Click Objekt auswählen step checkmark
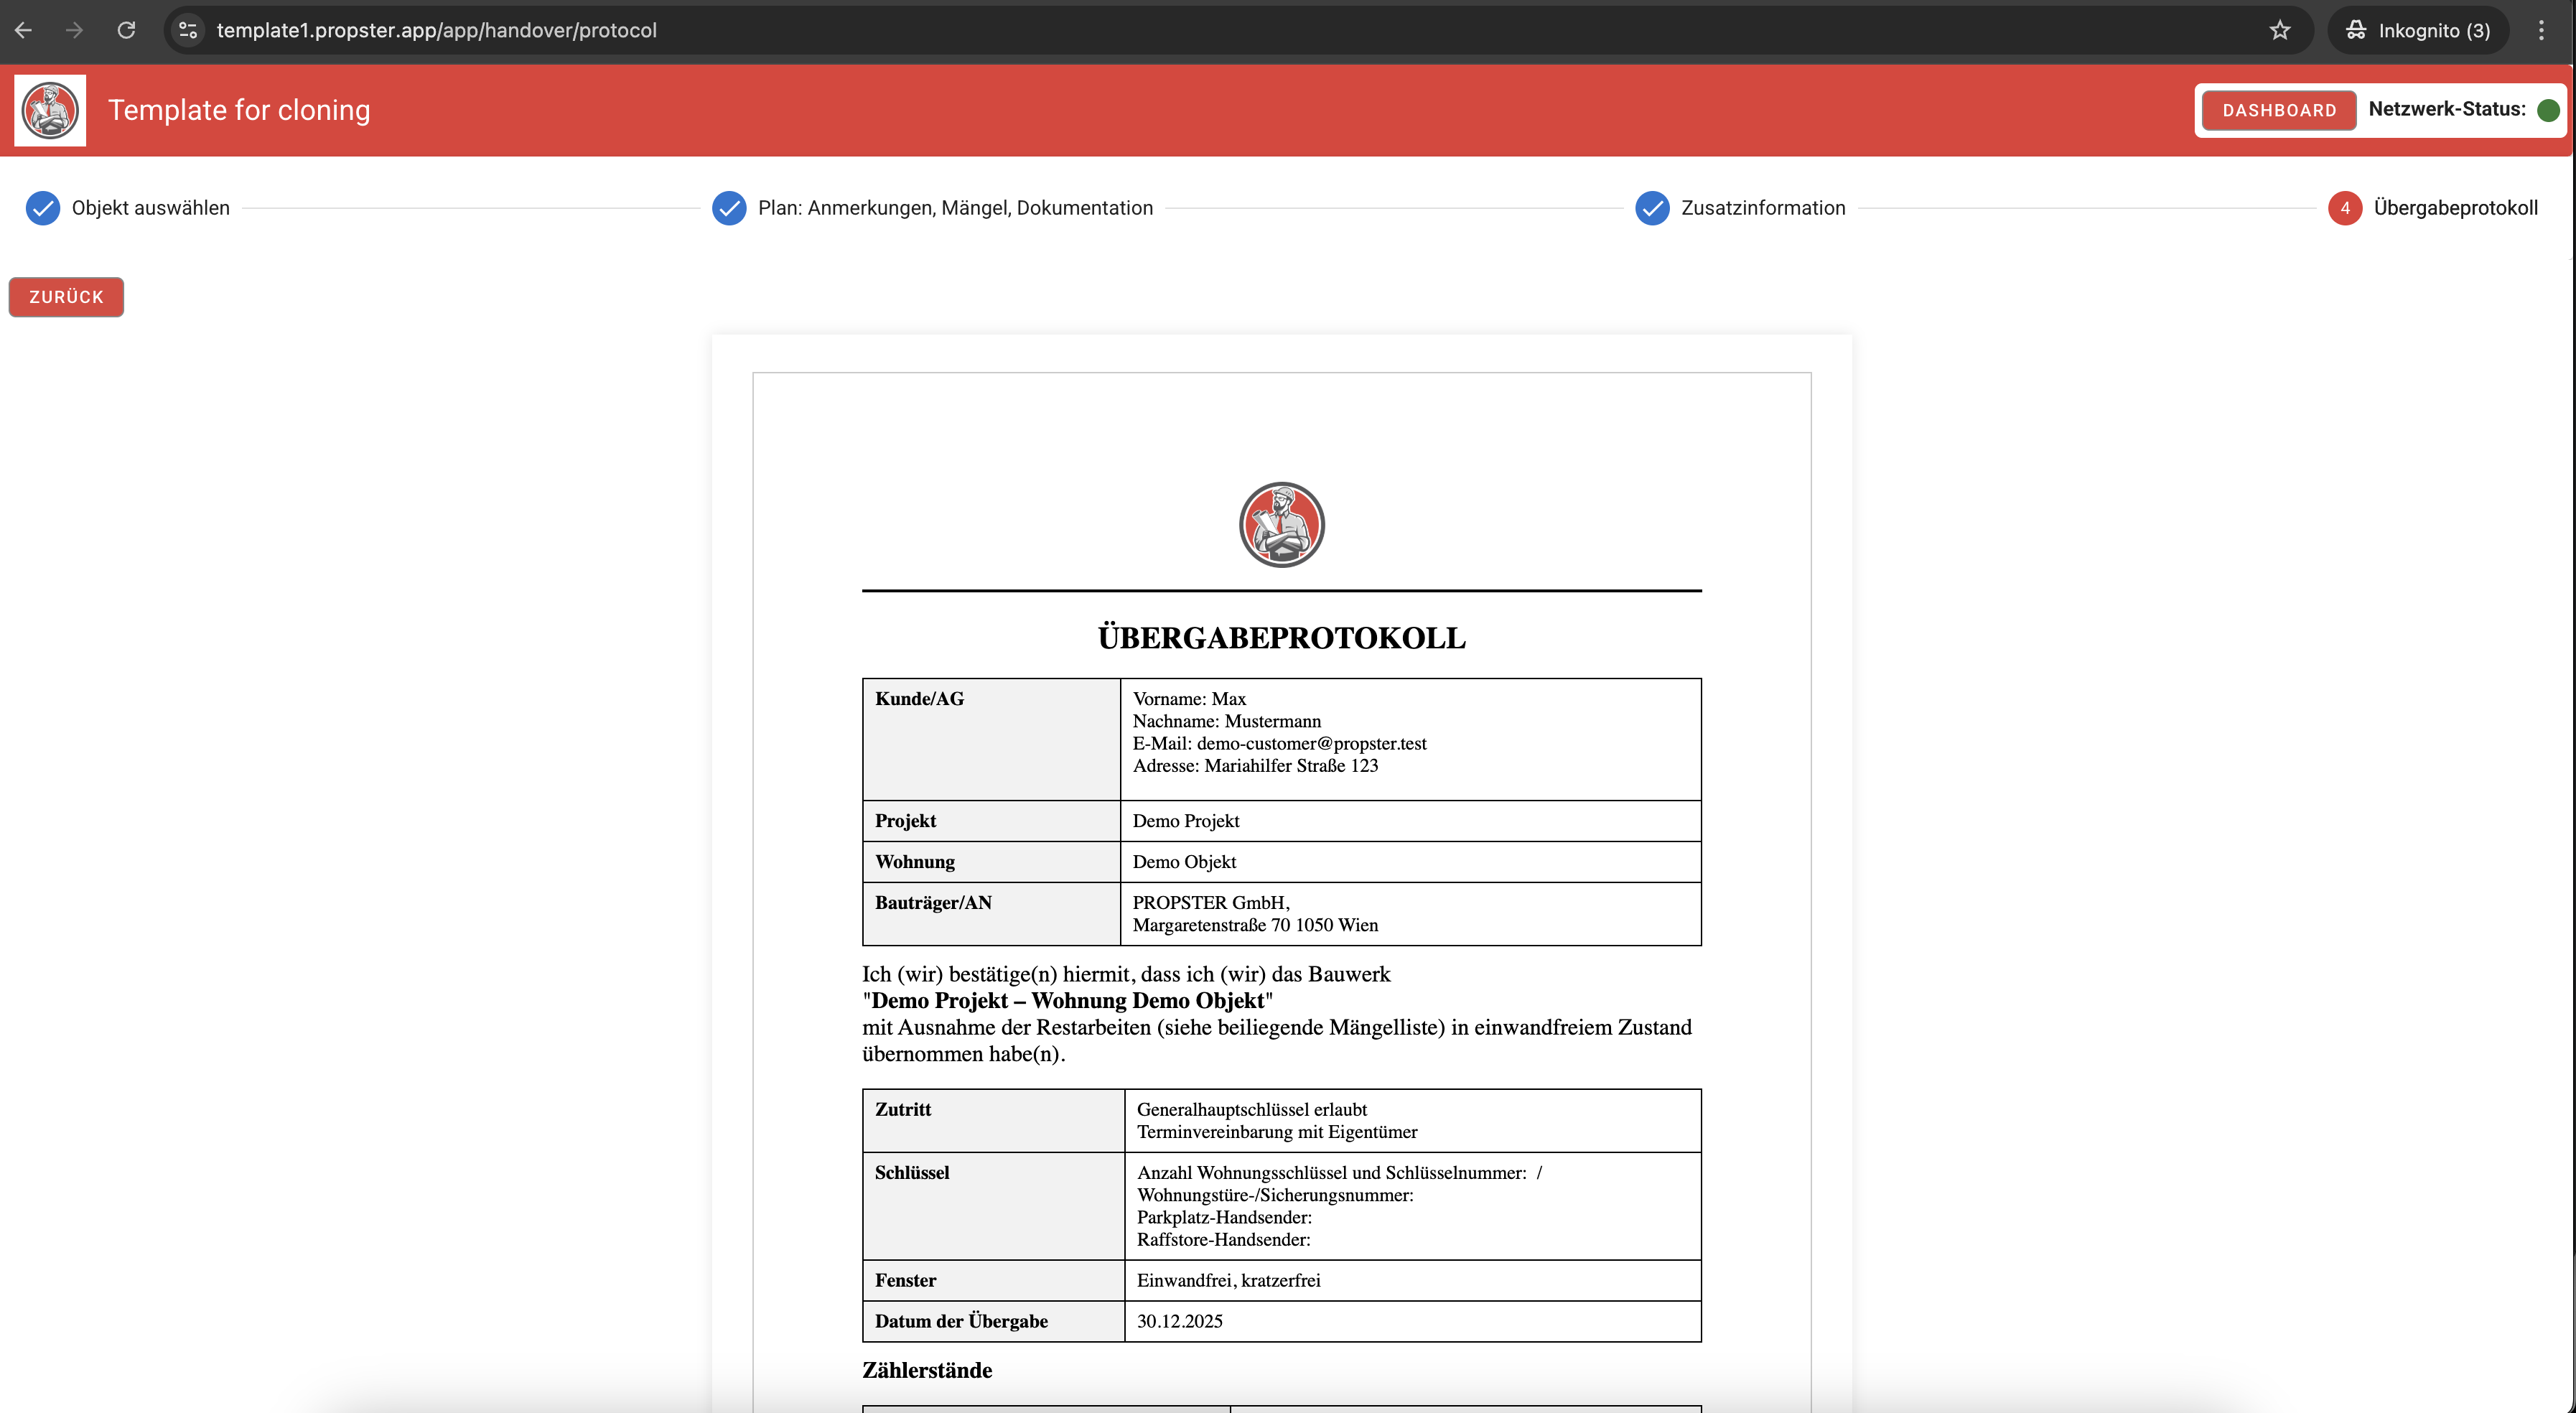Screen dimensions: 2576x1413 coord(43,208)
